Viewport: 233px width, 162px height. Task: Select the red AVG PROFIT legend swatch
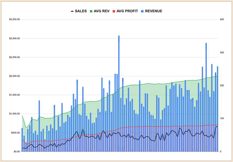point(114,11)
